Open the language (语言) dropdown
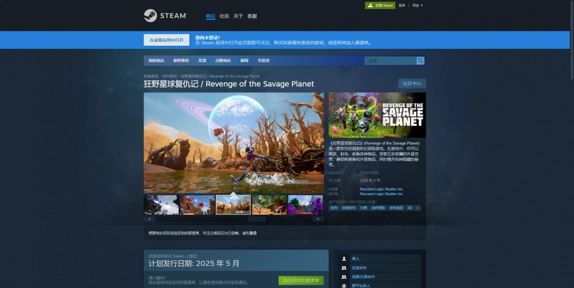 pos(418,5)
